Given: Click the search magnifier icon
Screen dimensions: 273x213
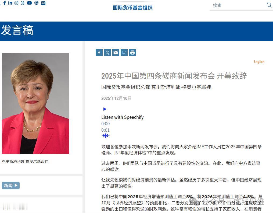Looking at the screenshot, I should click(269, 5).
